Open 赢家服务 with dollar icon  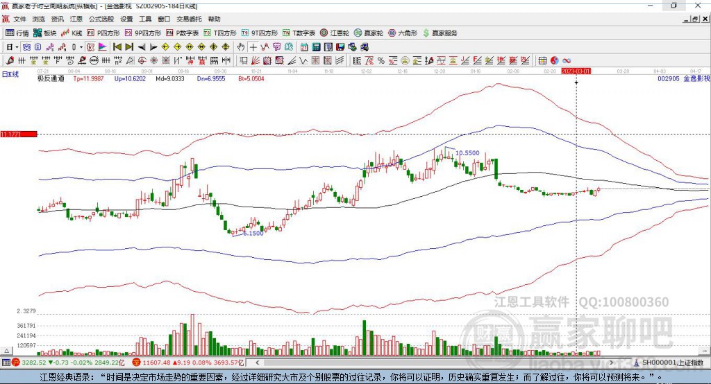440,33
